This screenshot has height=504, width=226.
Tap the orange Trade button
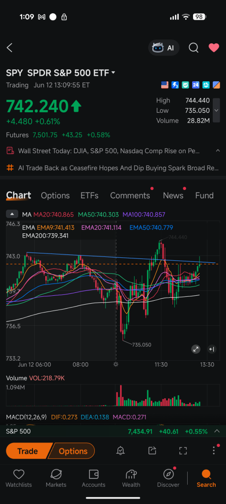[x=28, y=451]
